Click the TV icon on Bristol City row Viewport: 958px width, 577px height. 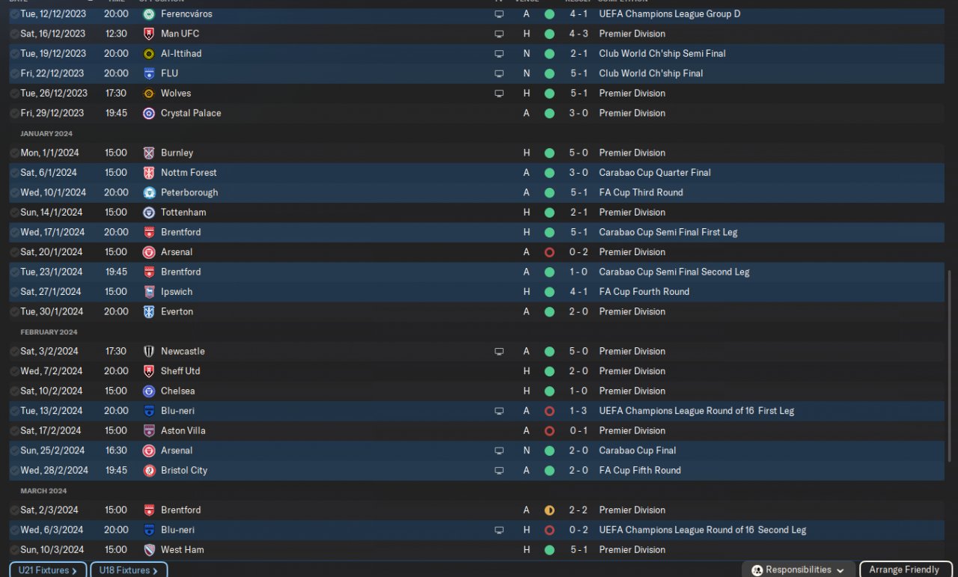click(x=499, y=470)
